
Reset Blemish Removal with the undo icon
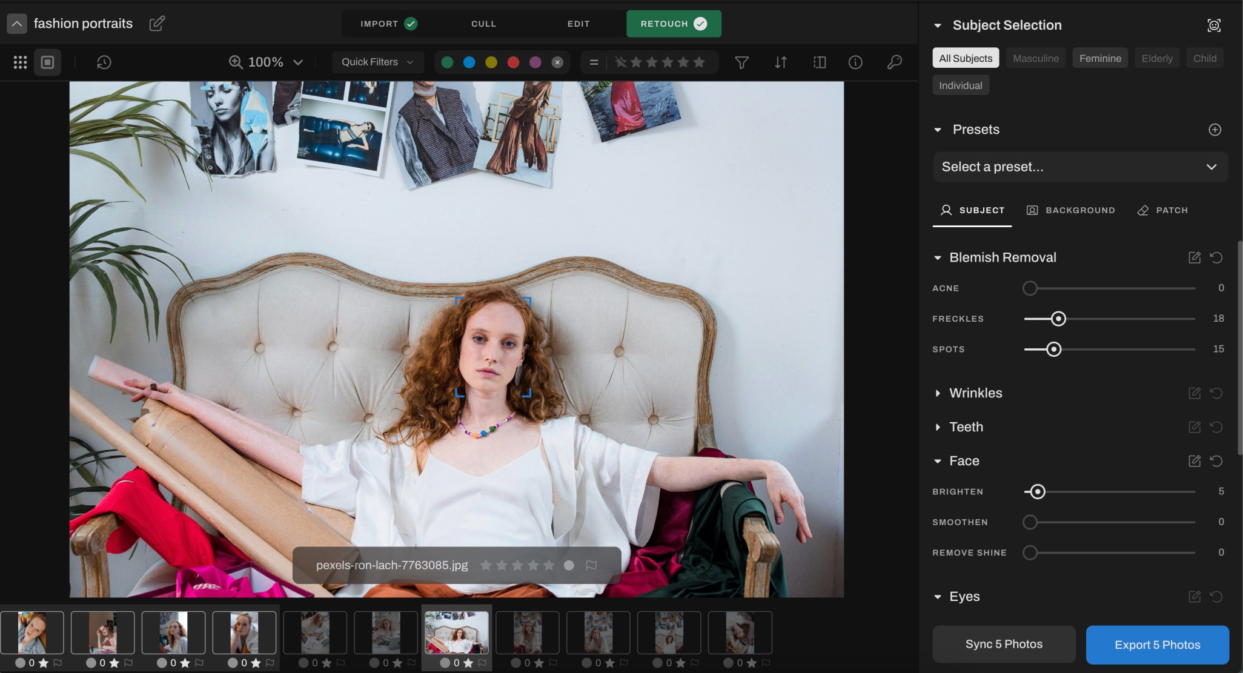[1216, 257]
